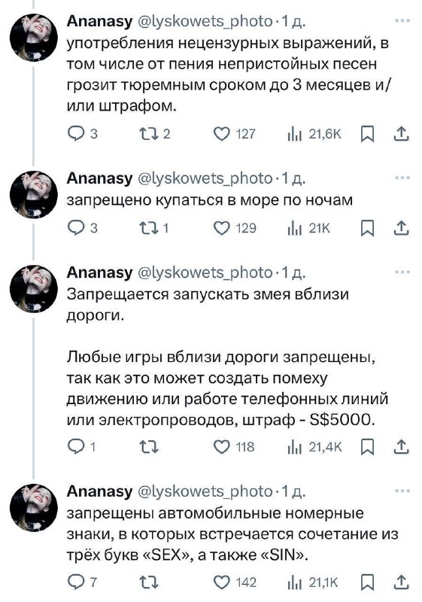Share the tweet about SEX license plates
The image size is (422, 602).
(401, 582)
